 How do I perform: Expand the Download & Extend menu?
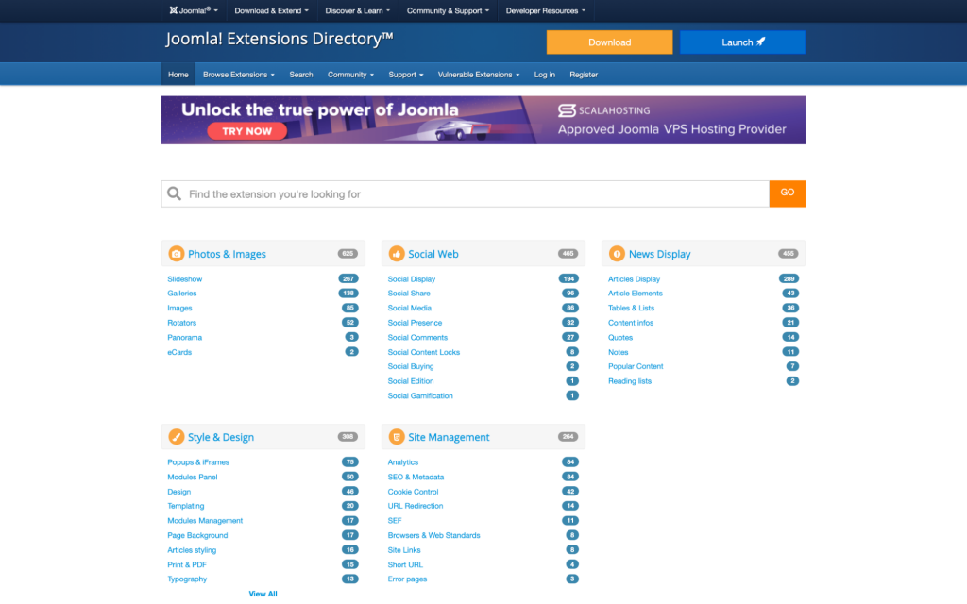(x=271, y=10)
